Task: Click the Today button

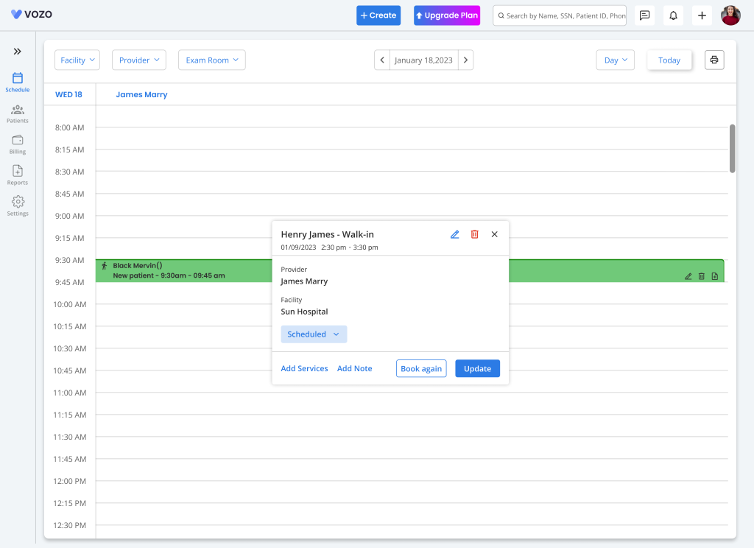Action: click(x=669, y=60)
